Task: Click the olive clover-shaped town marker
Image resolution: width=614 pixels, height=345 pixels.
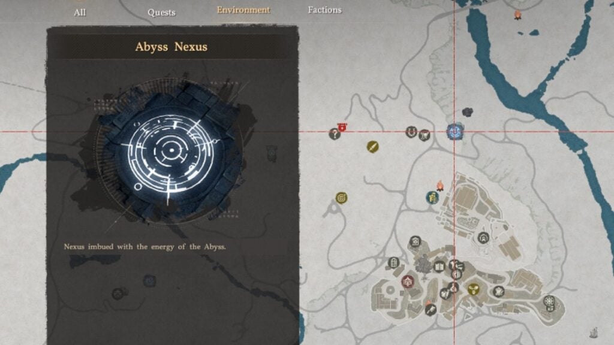Action: (474, 290)
